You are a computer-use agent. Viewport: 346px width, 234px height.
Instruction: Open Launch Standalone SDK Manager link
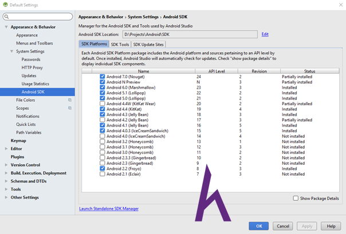coord(109,208)
